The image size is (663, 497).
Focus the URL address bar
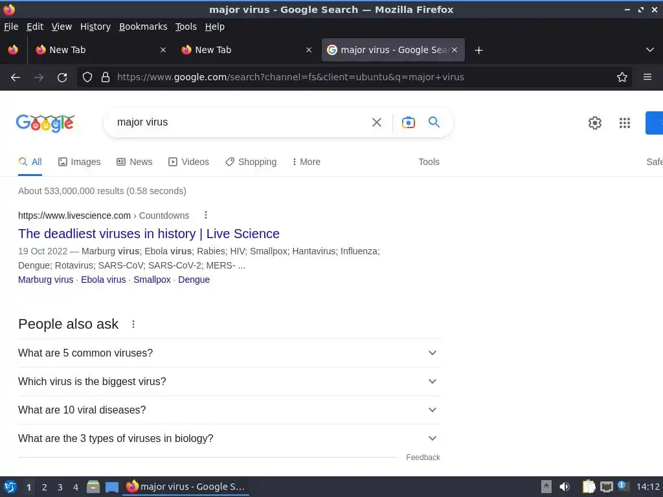click(355, 77)
